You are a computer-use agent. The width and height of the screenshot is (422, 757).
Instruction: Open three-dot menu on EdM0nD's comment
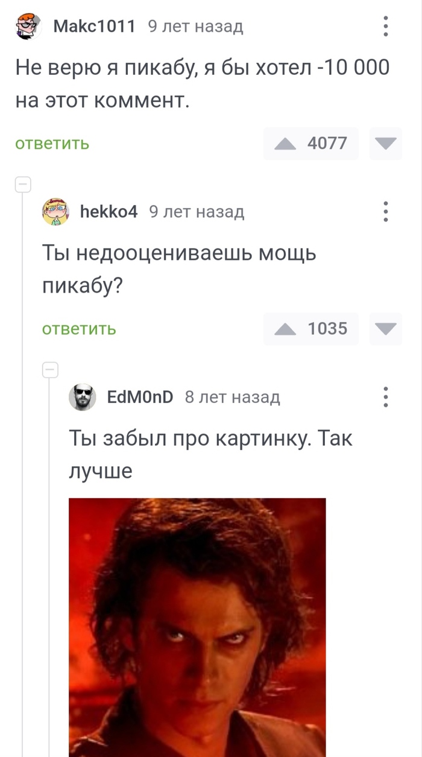[x=386, y=398]
